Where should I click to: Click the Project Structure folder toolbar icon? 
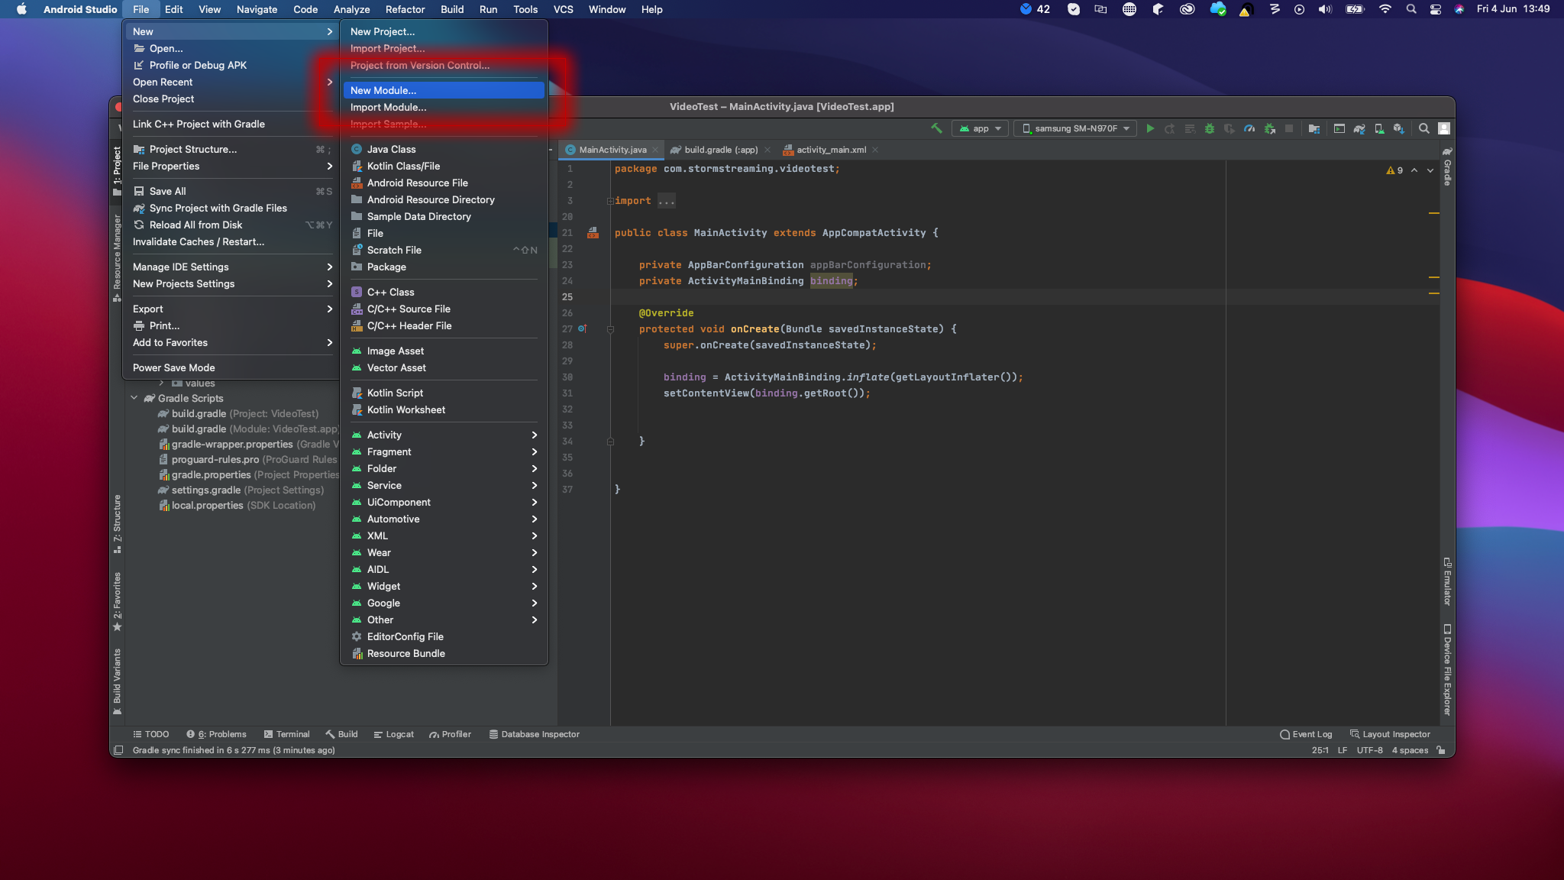point(1314,128)
